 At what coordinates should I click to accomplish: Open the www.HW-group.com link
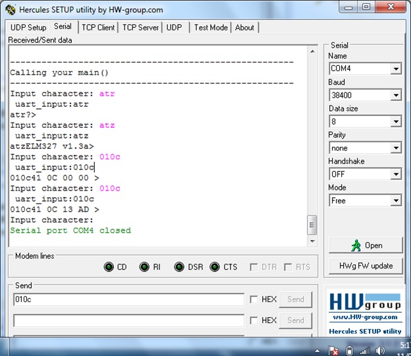coord(365,317)
